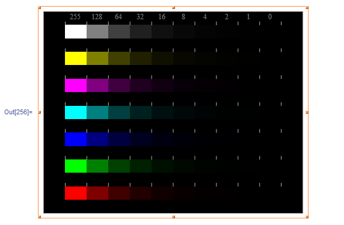This screenshot has width=344, height=225.
Task: Click the gray 128 swatch
Action: coord(97,32)
